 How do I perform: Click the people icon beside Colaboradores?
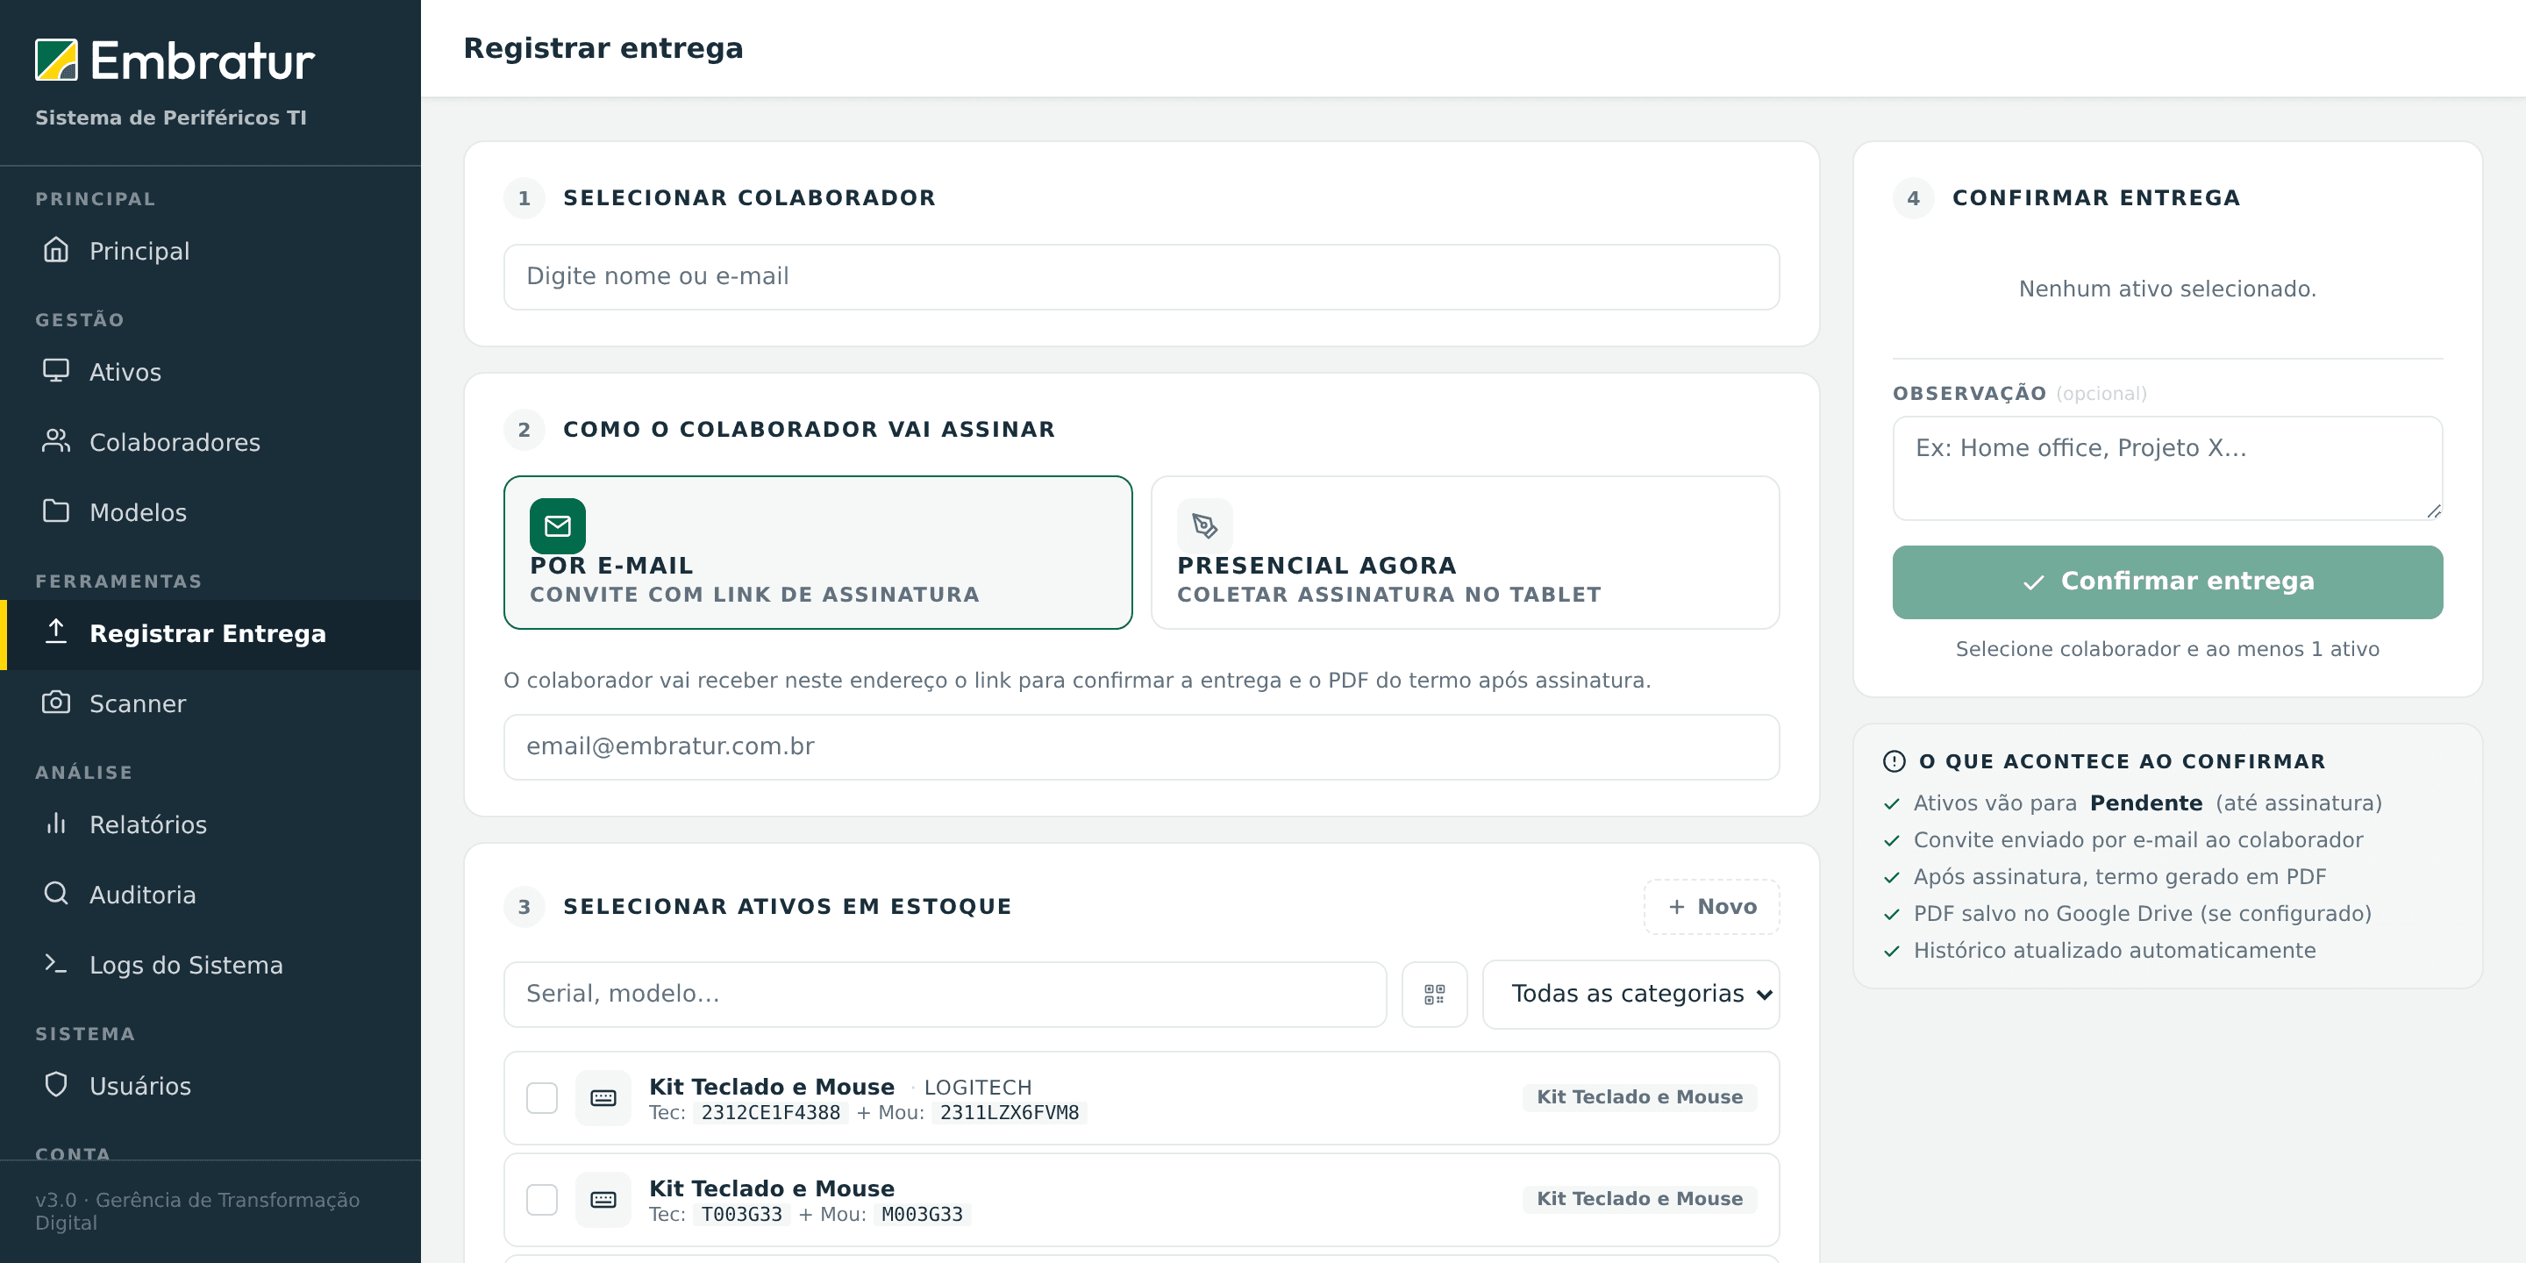[x=56, y=441]
